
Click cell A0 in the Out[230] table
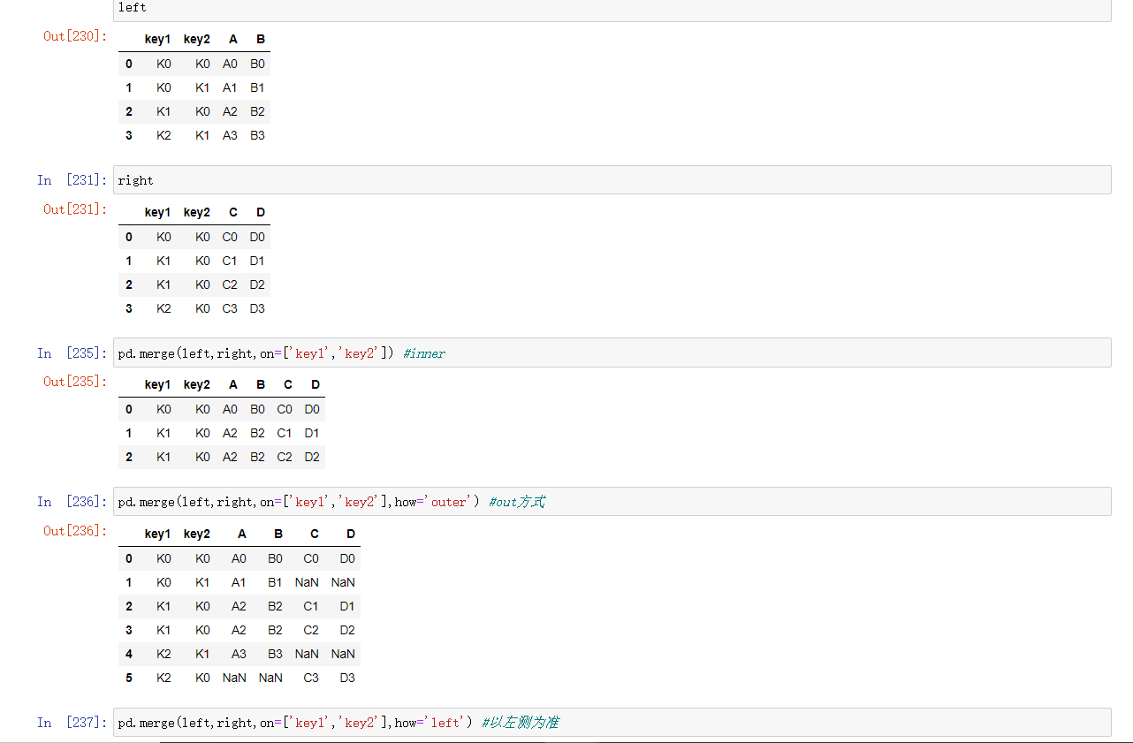[230, 64]
